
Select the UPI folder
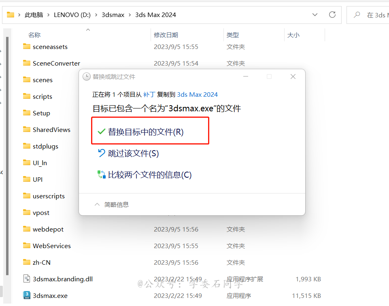pyautogui.click(x=36, y=179)
